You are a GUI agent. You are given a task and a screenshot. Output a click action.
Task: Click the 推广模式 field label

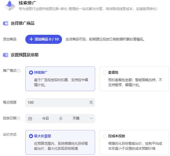coord(10,71)
